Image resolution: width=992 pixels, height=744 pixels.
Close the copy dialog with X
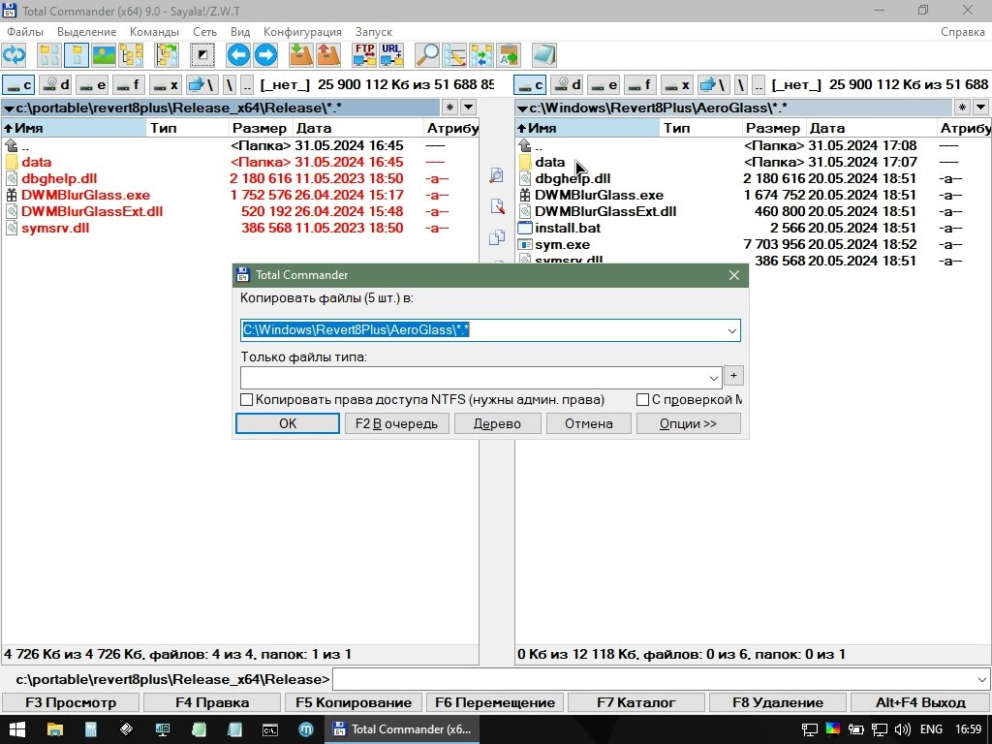pos(734,275)
